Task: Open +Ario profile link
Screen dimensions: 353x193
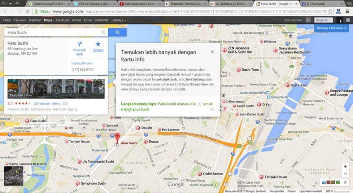Action: click(x=7, y=20)
